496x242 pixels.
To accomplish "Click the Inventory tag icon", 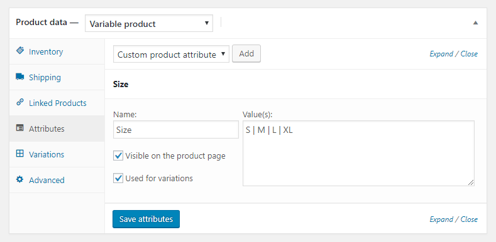I will [x=20, y=51].
